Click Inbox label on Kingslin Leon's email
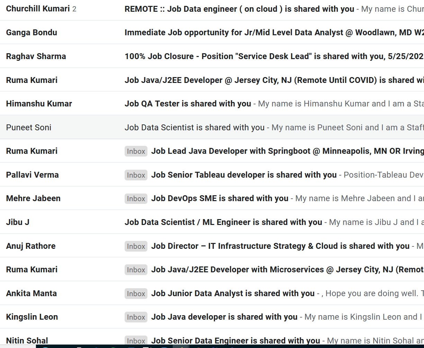Screen dimensions: 424x348 click(x=136, y=317)
